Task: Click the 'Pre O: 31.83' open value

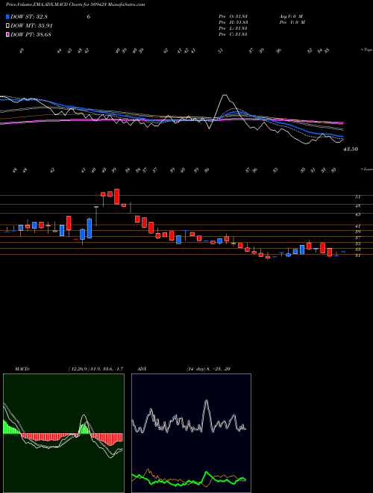Action: pyautogui.click(x=233, y=16)
